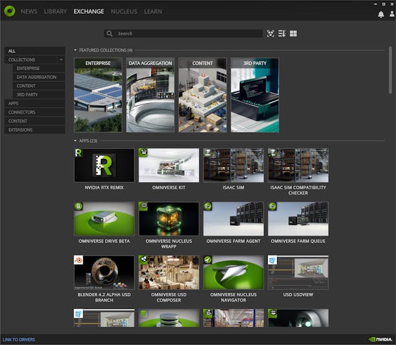Filter by Extensions category
The height and width of the screenshot is (345, 396).
pyautogui.click(x=21, y=130)
